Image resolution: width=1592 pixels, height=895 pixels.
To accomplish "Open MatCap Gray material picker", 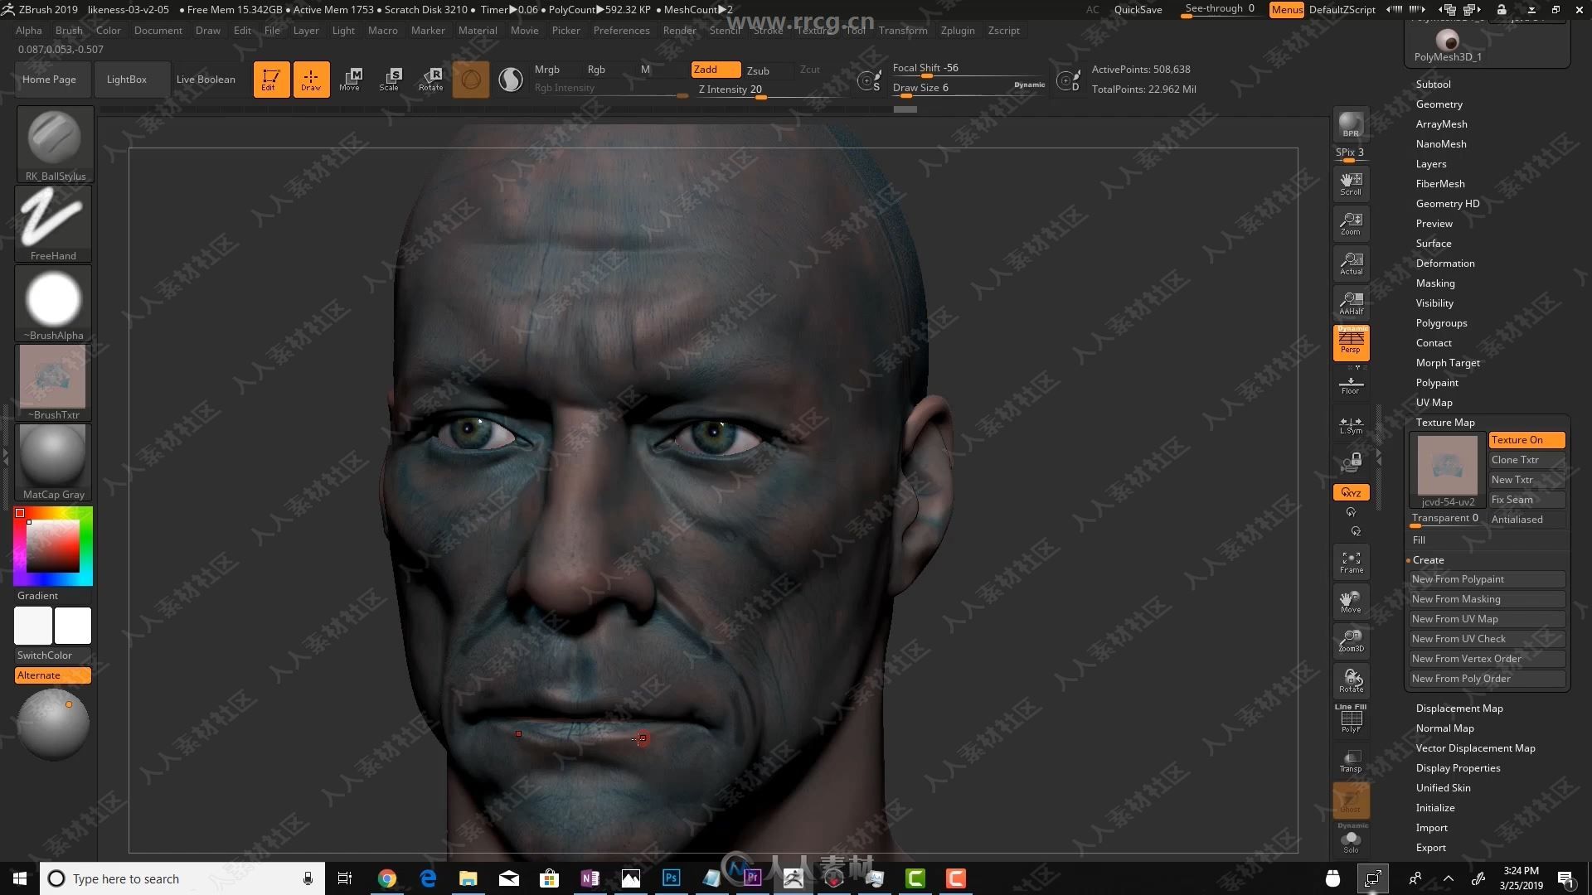I will (54, 462).
